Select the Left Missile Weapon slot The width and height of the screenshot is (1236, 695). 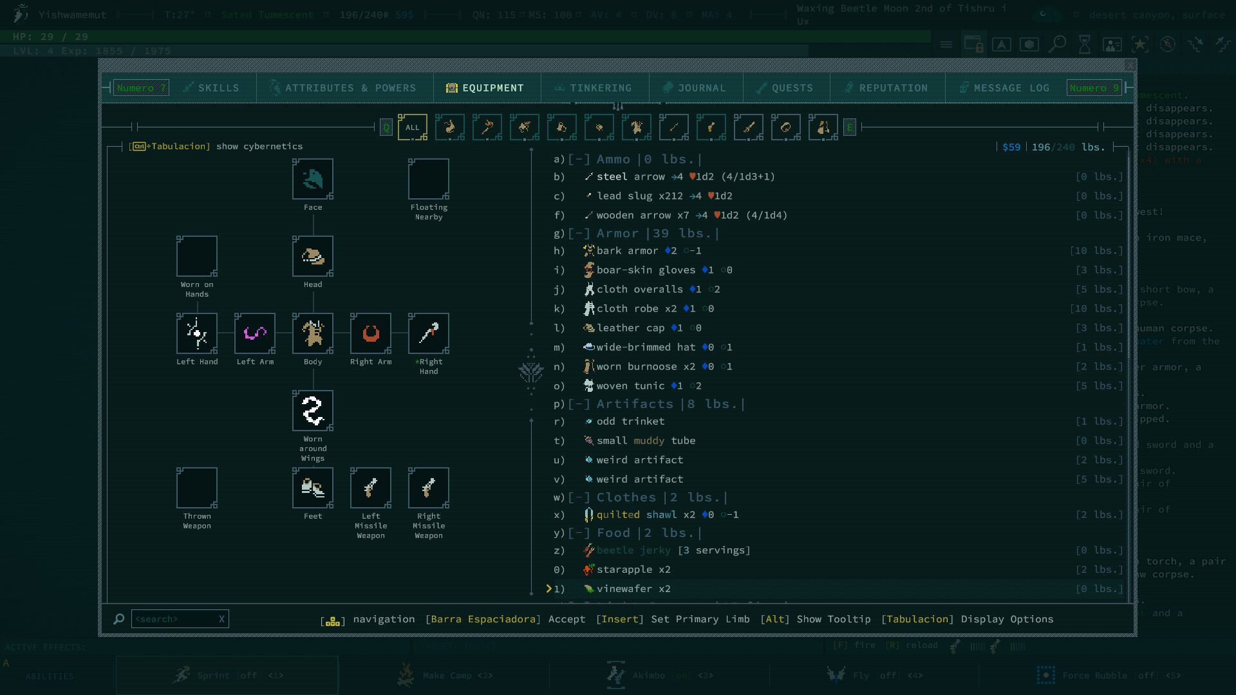(x=371, y=488)
